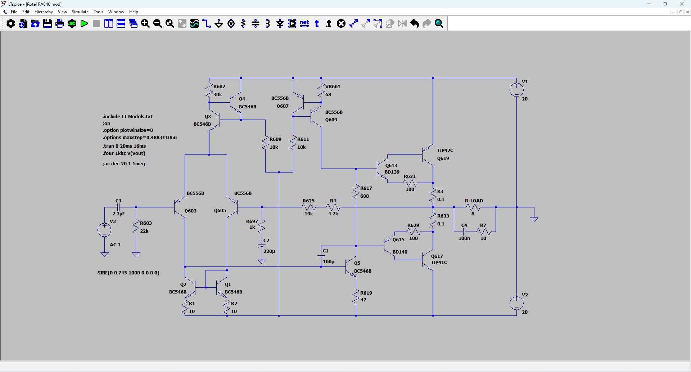Open the Pick Visible Traces waveform icon
This screenshot has height=372, width=691.
(x=194, y=24)
